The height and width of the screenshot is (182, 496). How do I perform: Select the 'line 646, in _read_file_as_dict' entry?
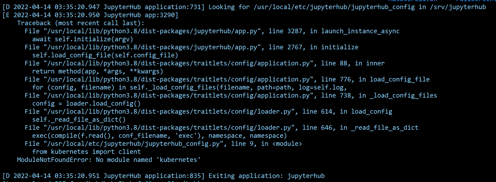pyautogui.click(x=221, y=128)
